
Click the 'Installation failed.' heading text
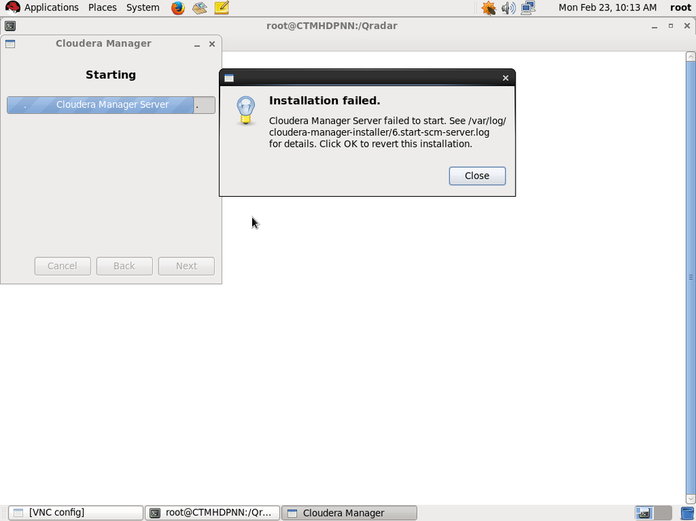click(325, 101)
